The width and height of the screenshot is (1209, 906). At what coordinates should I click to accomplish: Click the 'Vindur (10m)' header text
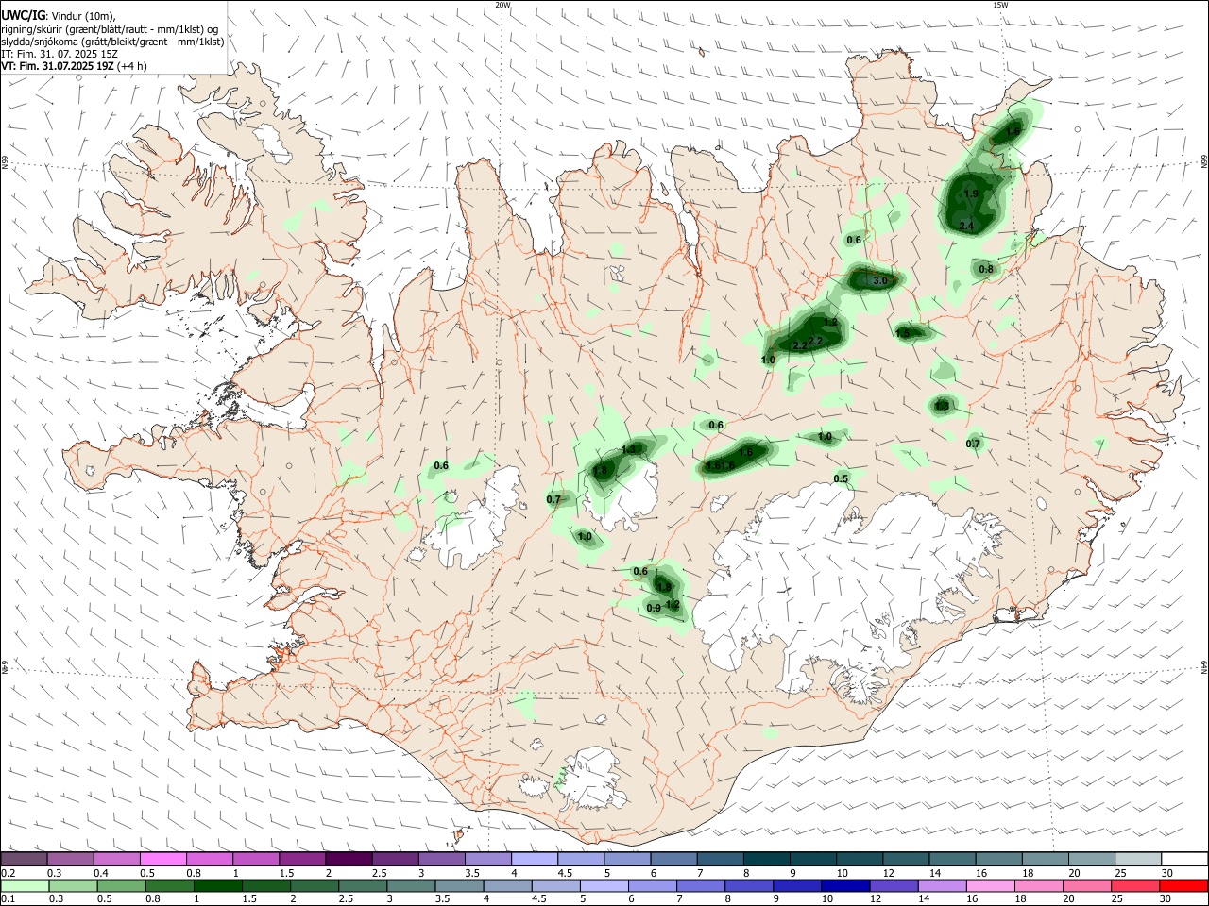pos(81,16)
